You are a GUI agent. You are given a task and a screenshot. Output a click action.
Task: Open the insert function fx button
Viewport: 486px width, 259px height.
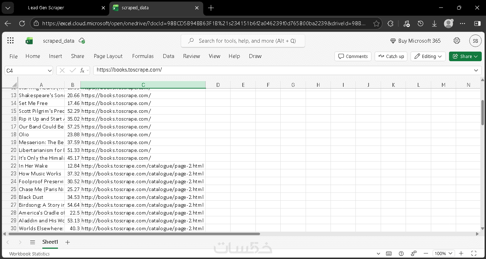pyautogui.click(x=82, y=70)
